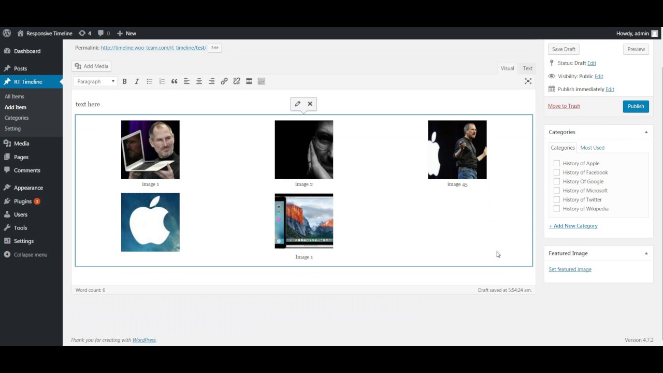Viewport: 663px width, 373px height.
Task: Edit the gallery with pencil icon
Action: coord(297,104)
